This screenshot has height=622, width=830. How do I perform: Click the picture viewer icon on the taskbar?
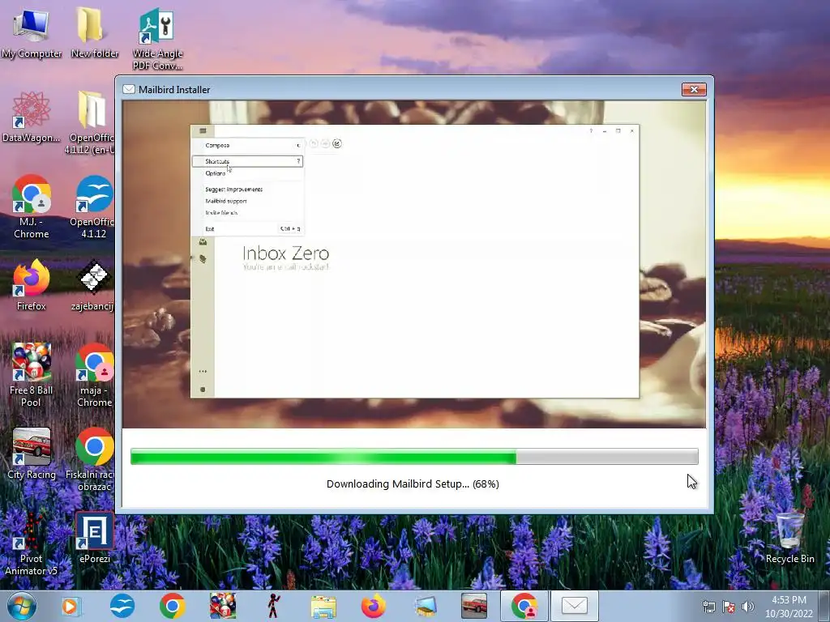(425, 606)
